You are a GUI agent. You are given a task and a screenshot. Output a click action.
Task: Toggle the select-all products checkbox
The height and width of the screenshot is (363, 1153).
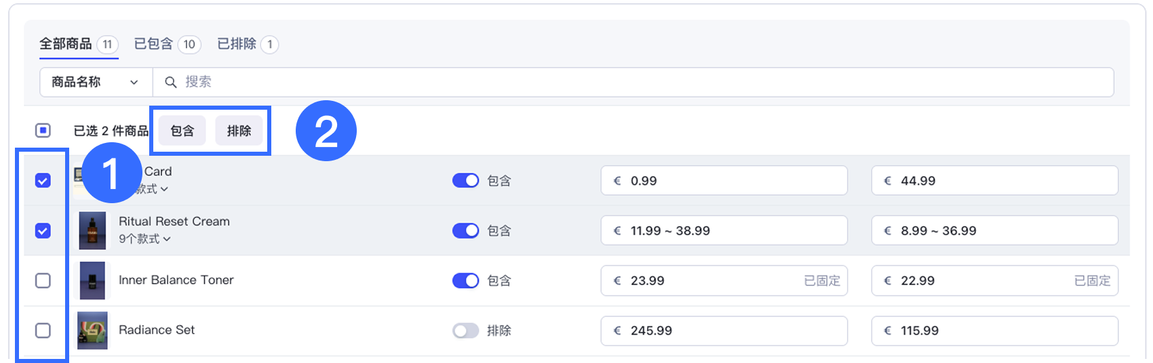(43, 130)
